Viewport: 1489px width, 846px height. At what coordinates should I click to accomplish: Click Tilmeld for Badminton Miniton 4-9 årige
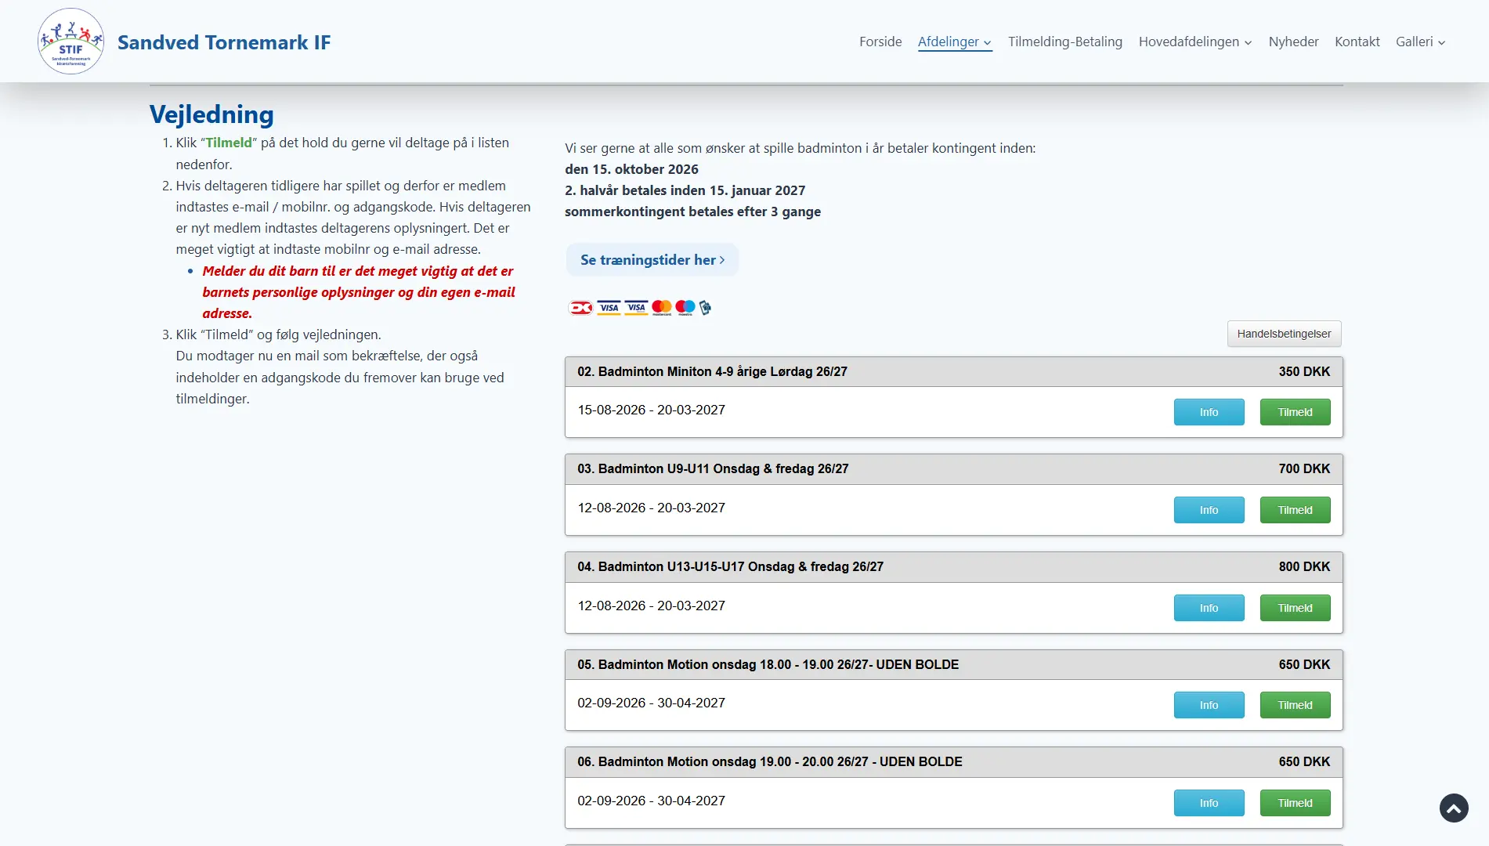1295,412
